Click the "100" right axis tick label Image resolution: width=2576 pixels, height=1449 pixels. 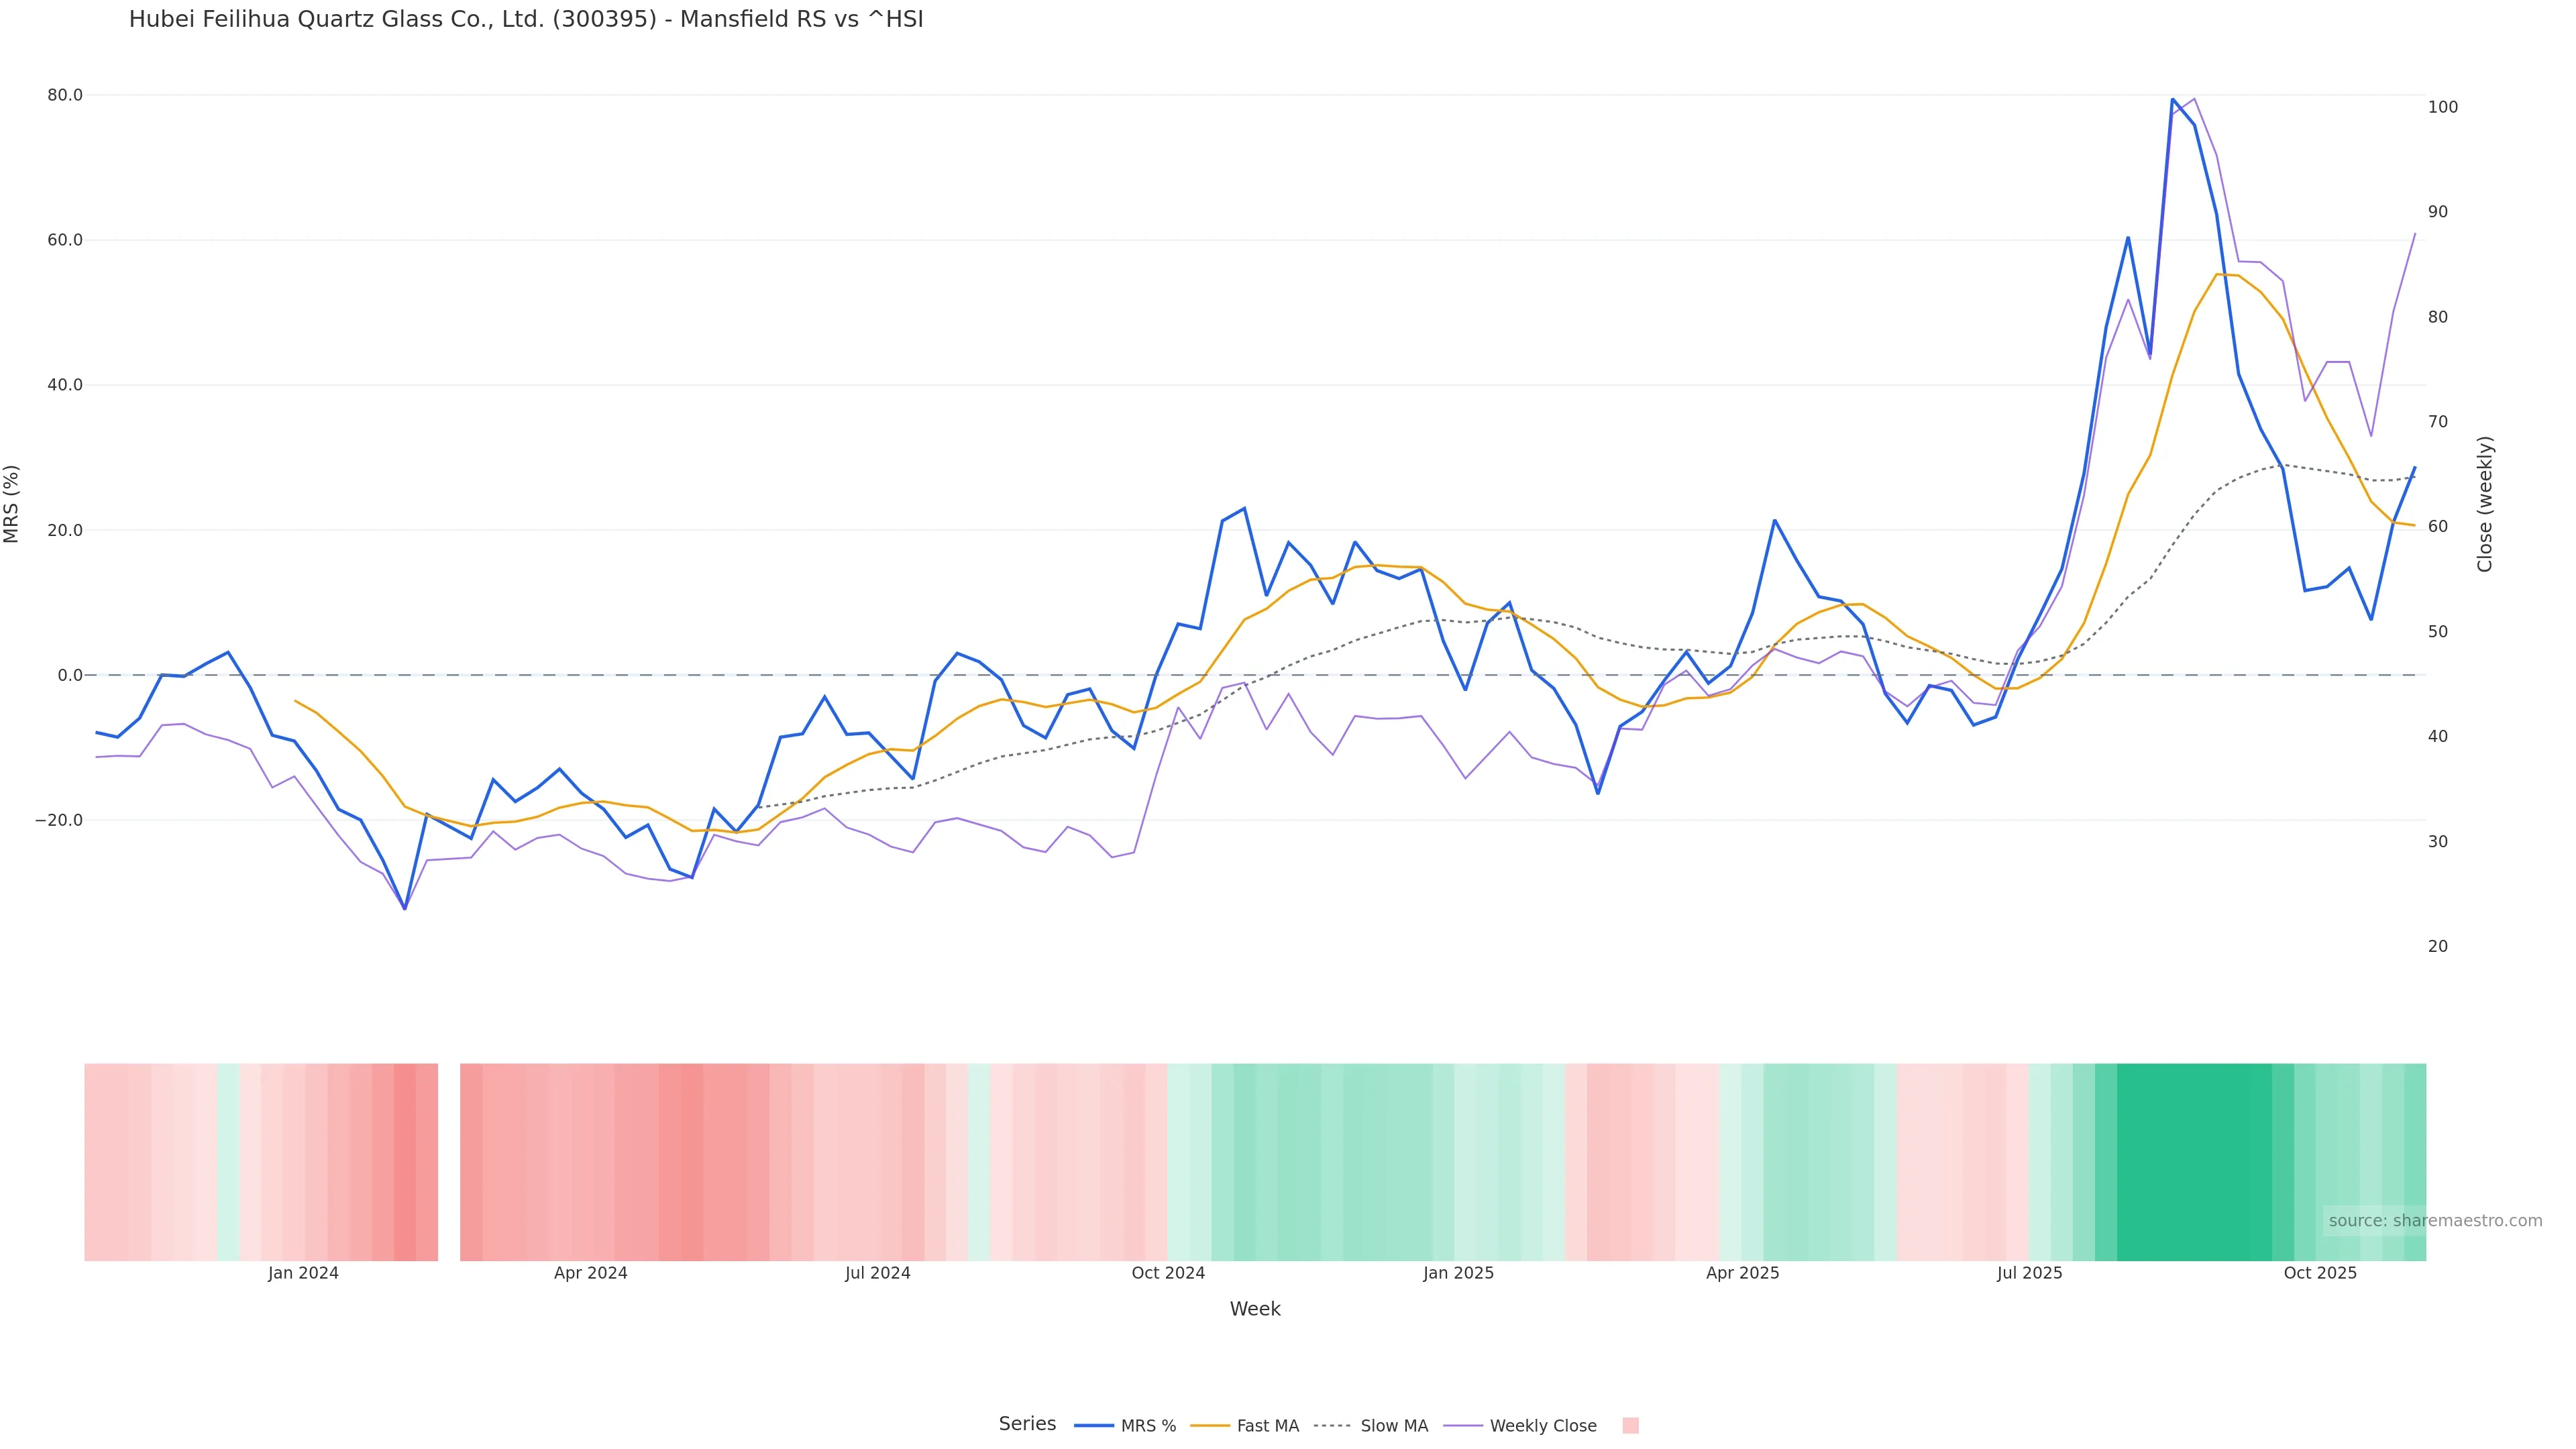pyautogui.click(x=2443, y=107)
